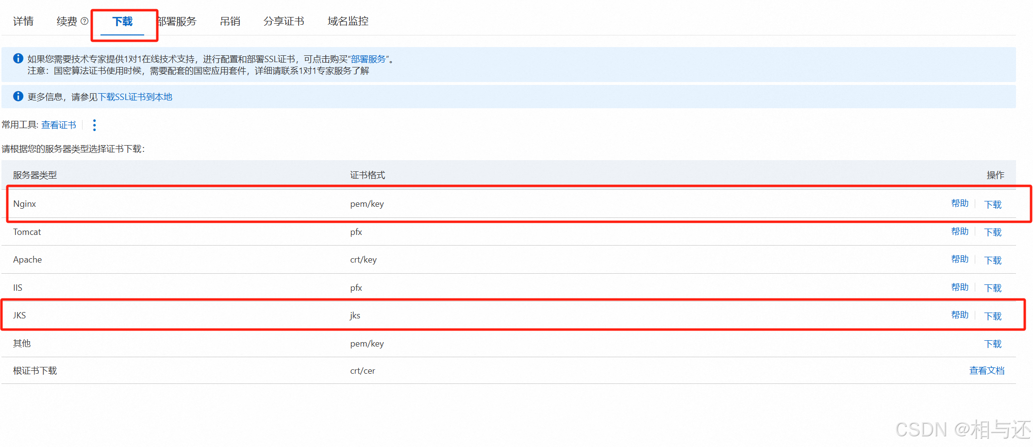Download the Nginx pem/key certificate
Image resolution: width=1033 pixels, height=447 pixels.
[993, 204]
